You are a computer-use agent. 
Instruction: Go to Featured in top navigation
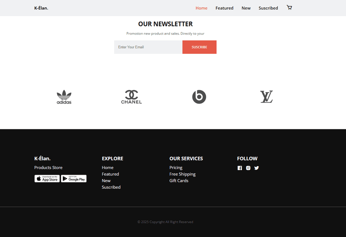pos(224,8)
